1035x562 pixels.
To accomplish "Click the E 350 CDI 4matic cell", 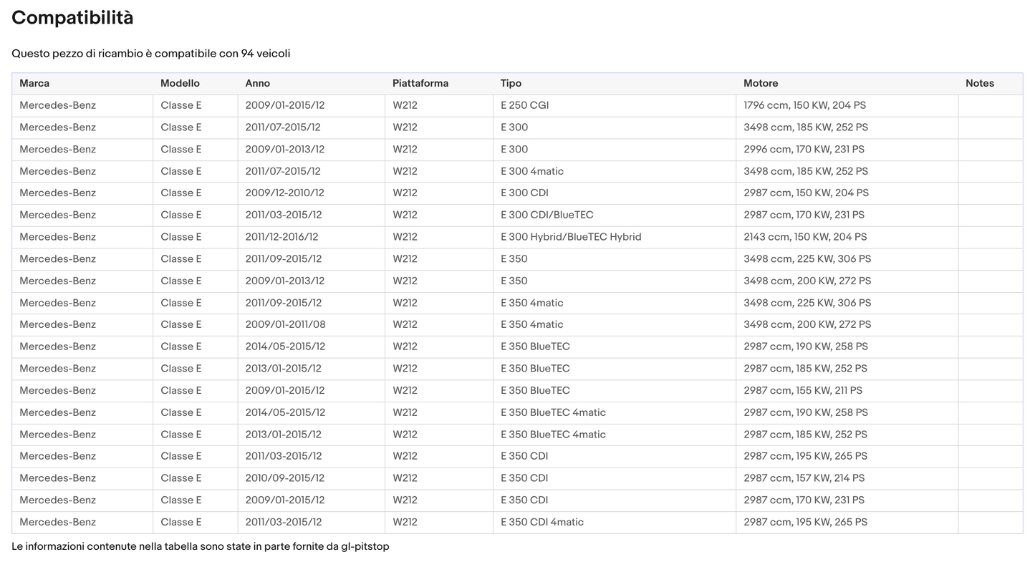I will pos(615,523).
